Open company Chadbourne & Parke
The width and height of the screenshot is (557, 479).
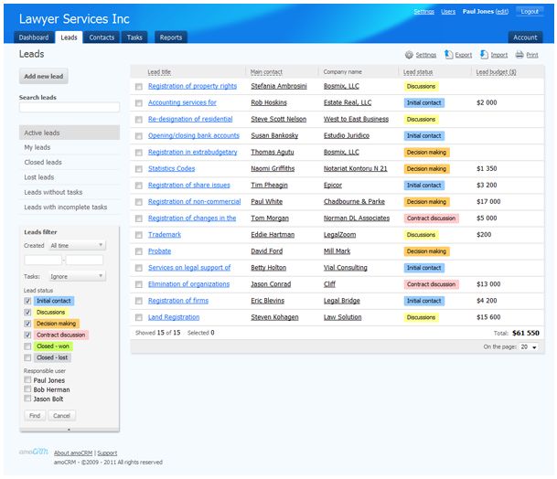tap(354, 202)
